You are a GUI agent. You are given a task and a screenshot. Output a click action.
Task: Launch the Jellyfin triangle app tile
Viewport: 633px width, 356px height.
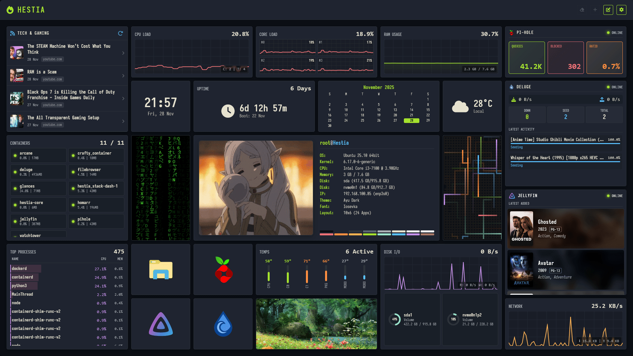pos(161,324)
